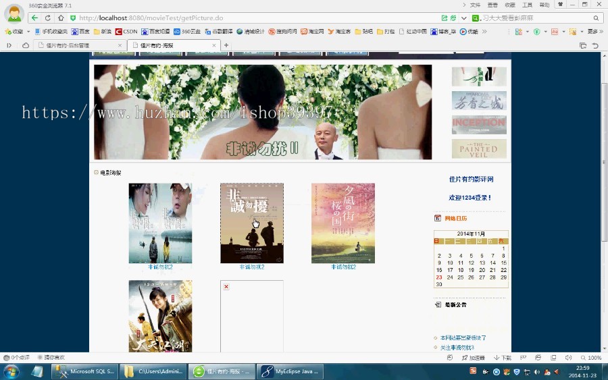Click the page vertical scrollbar thumb
The width and height of the screenshot is (608, 380).
[604, 163]
